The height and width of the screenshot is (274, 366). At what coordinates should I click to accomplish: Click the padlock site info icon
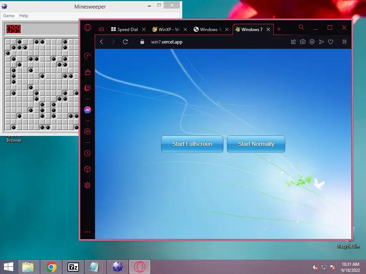142,42
